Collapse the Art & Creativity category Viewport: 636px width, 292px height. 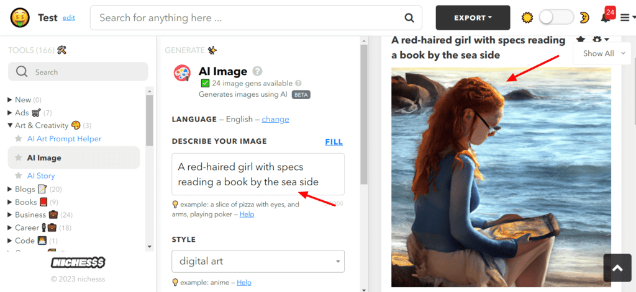pyautogui.click(x=10, y=125)
